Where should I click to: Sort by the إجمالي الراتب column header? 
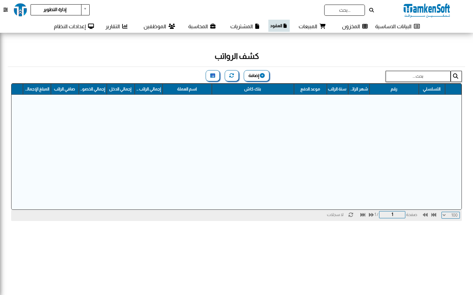pos(148,89)
